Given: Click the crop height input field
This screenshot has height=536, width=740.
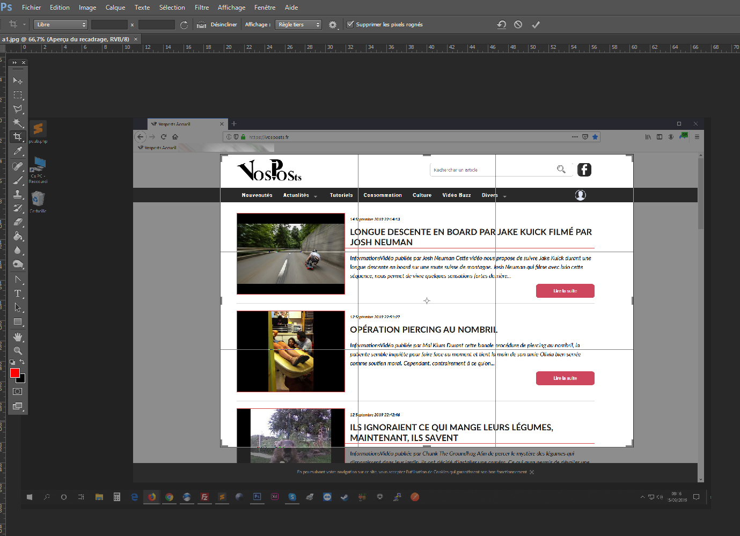Looking at the screenshot, I should pyautogui.click(x=157, y=25).
